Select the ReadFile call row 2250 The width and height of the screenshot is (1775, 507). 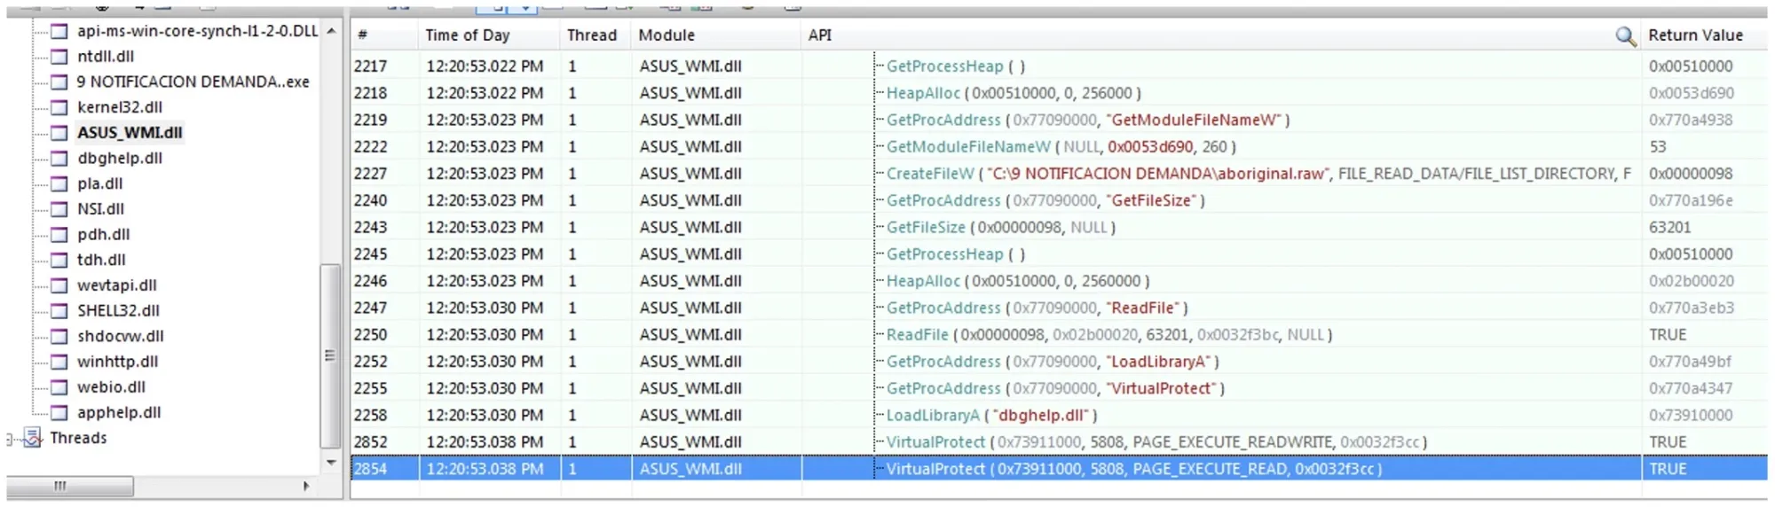(x=1059, y=334)
